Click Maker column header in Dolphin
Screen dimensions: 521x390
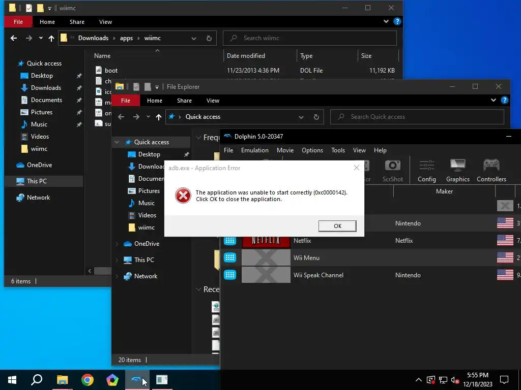click(x=444, y=191)
